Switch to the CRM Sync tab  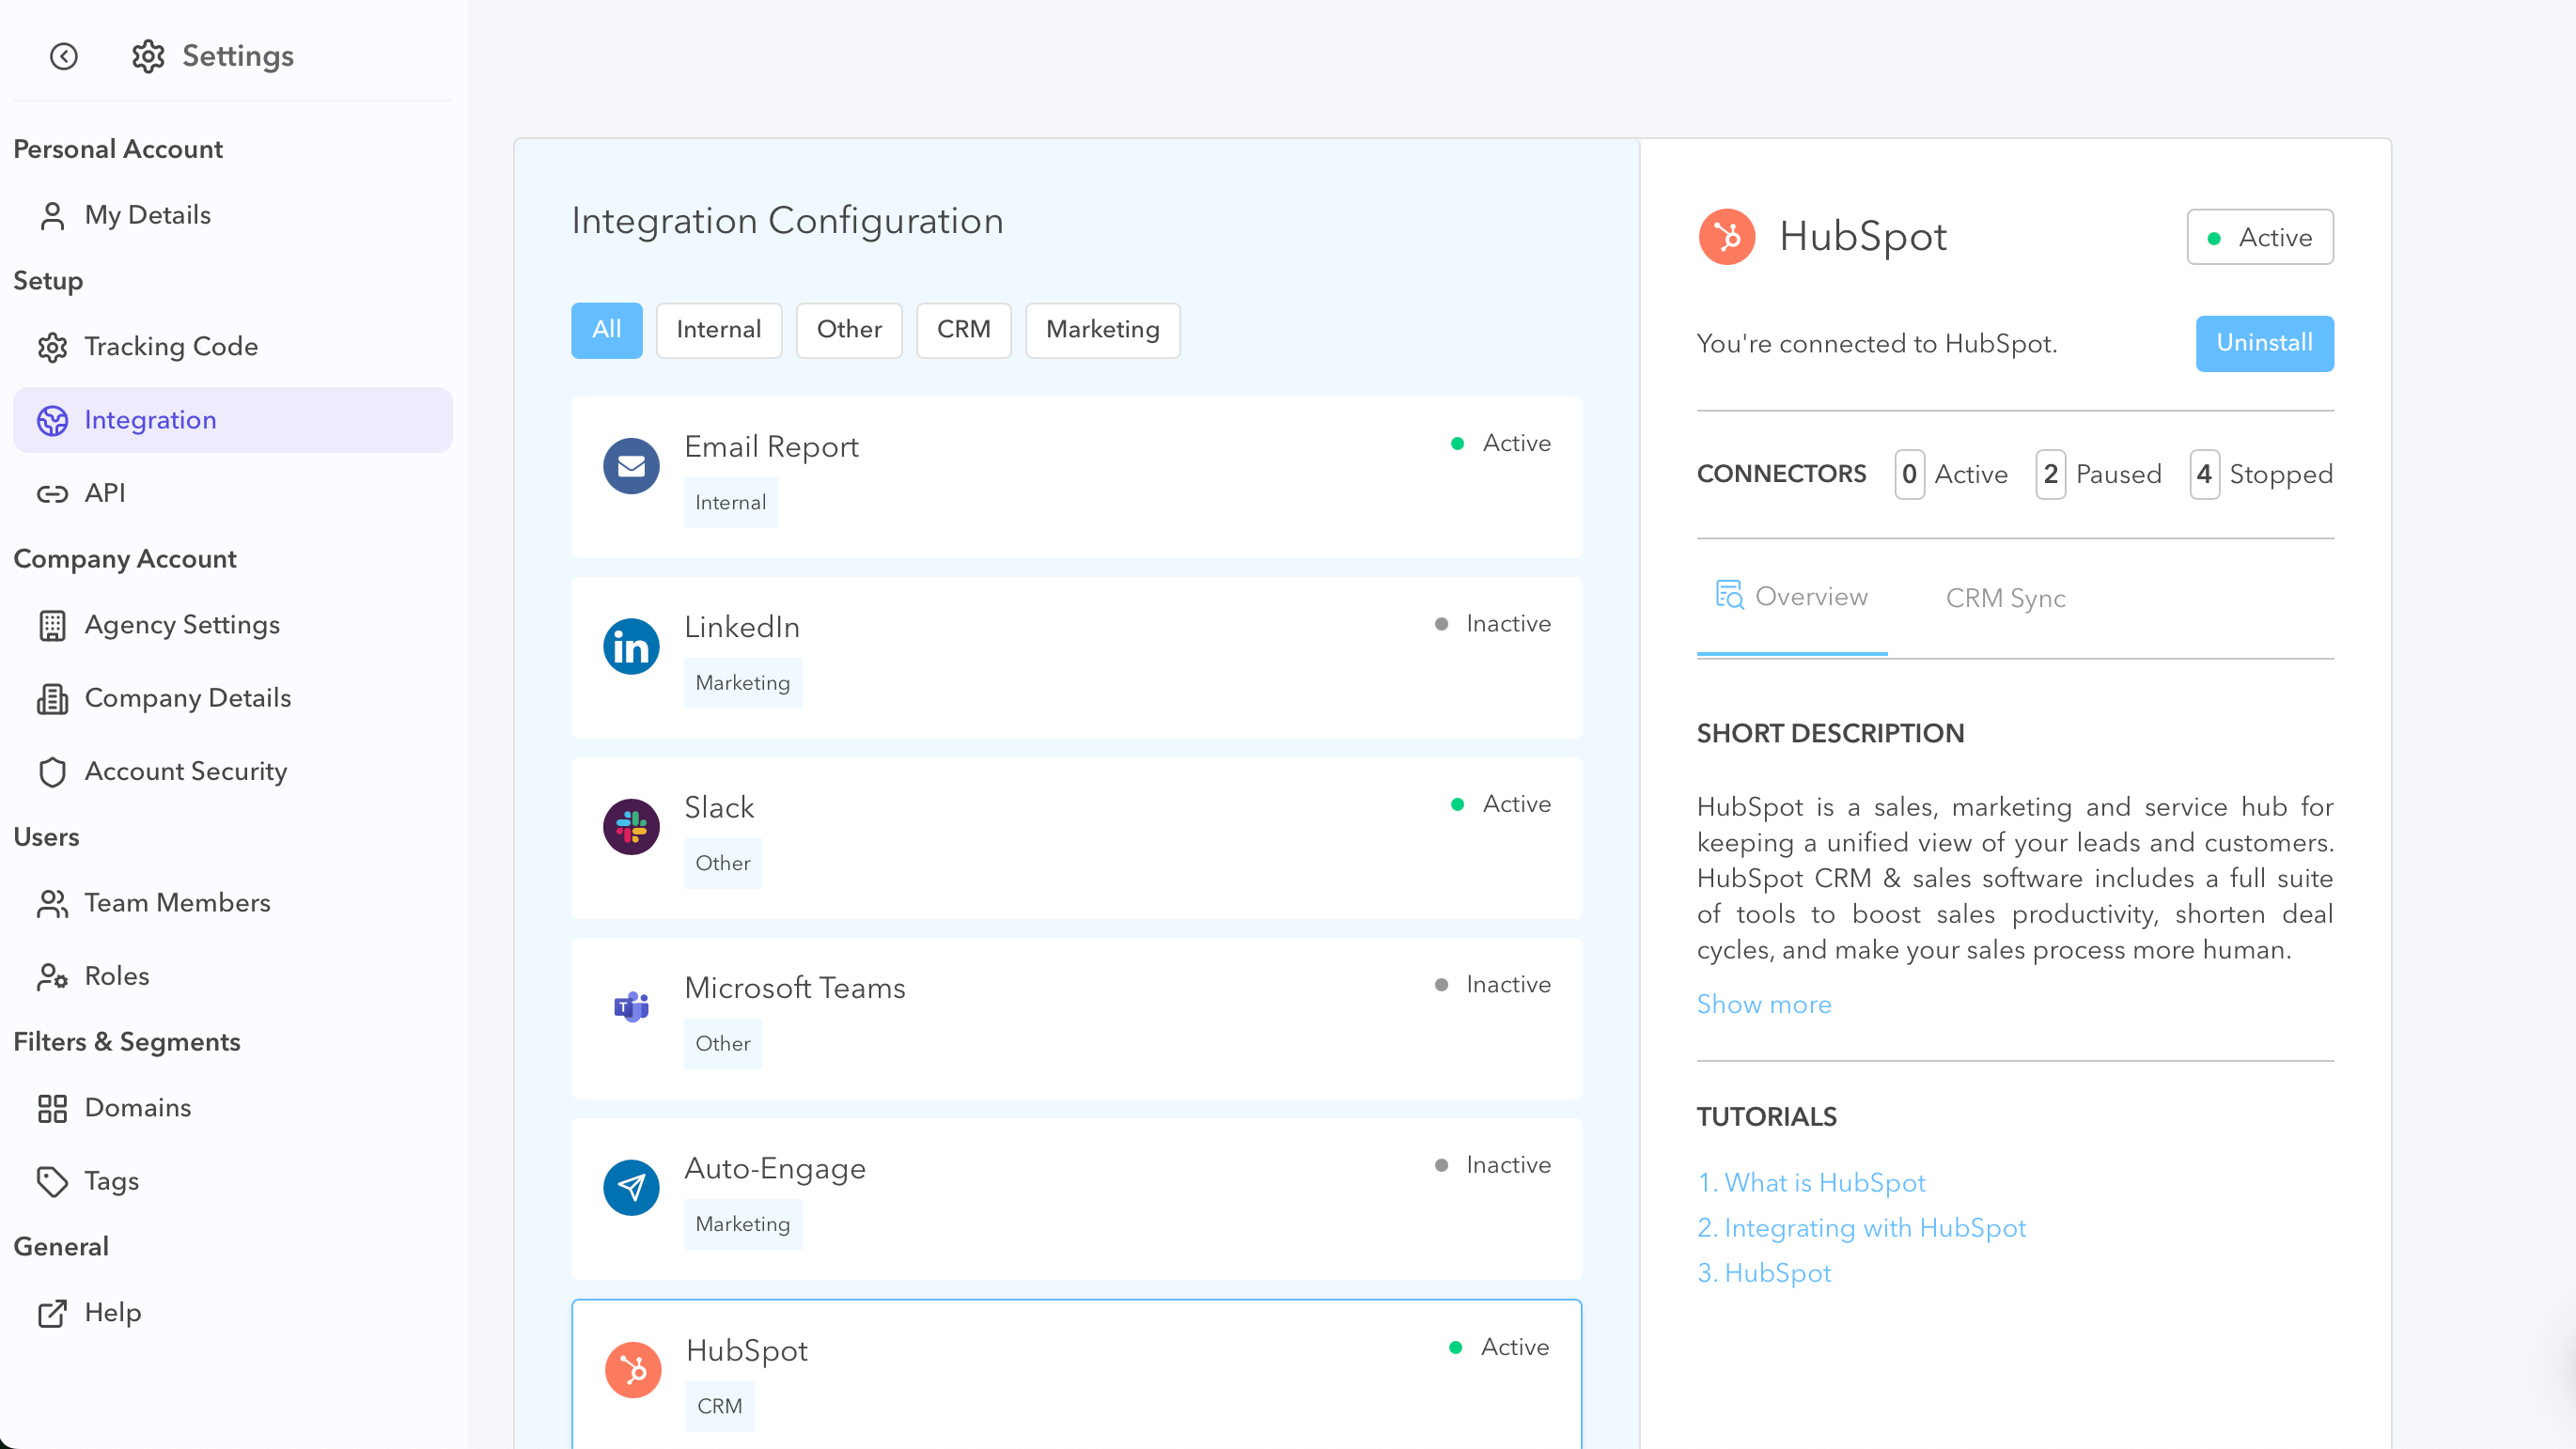tap(2005, 597)
